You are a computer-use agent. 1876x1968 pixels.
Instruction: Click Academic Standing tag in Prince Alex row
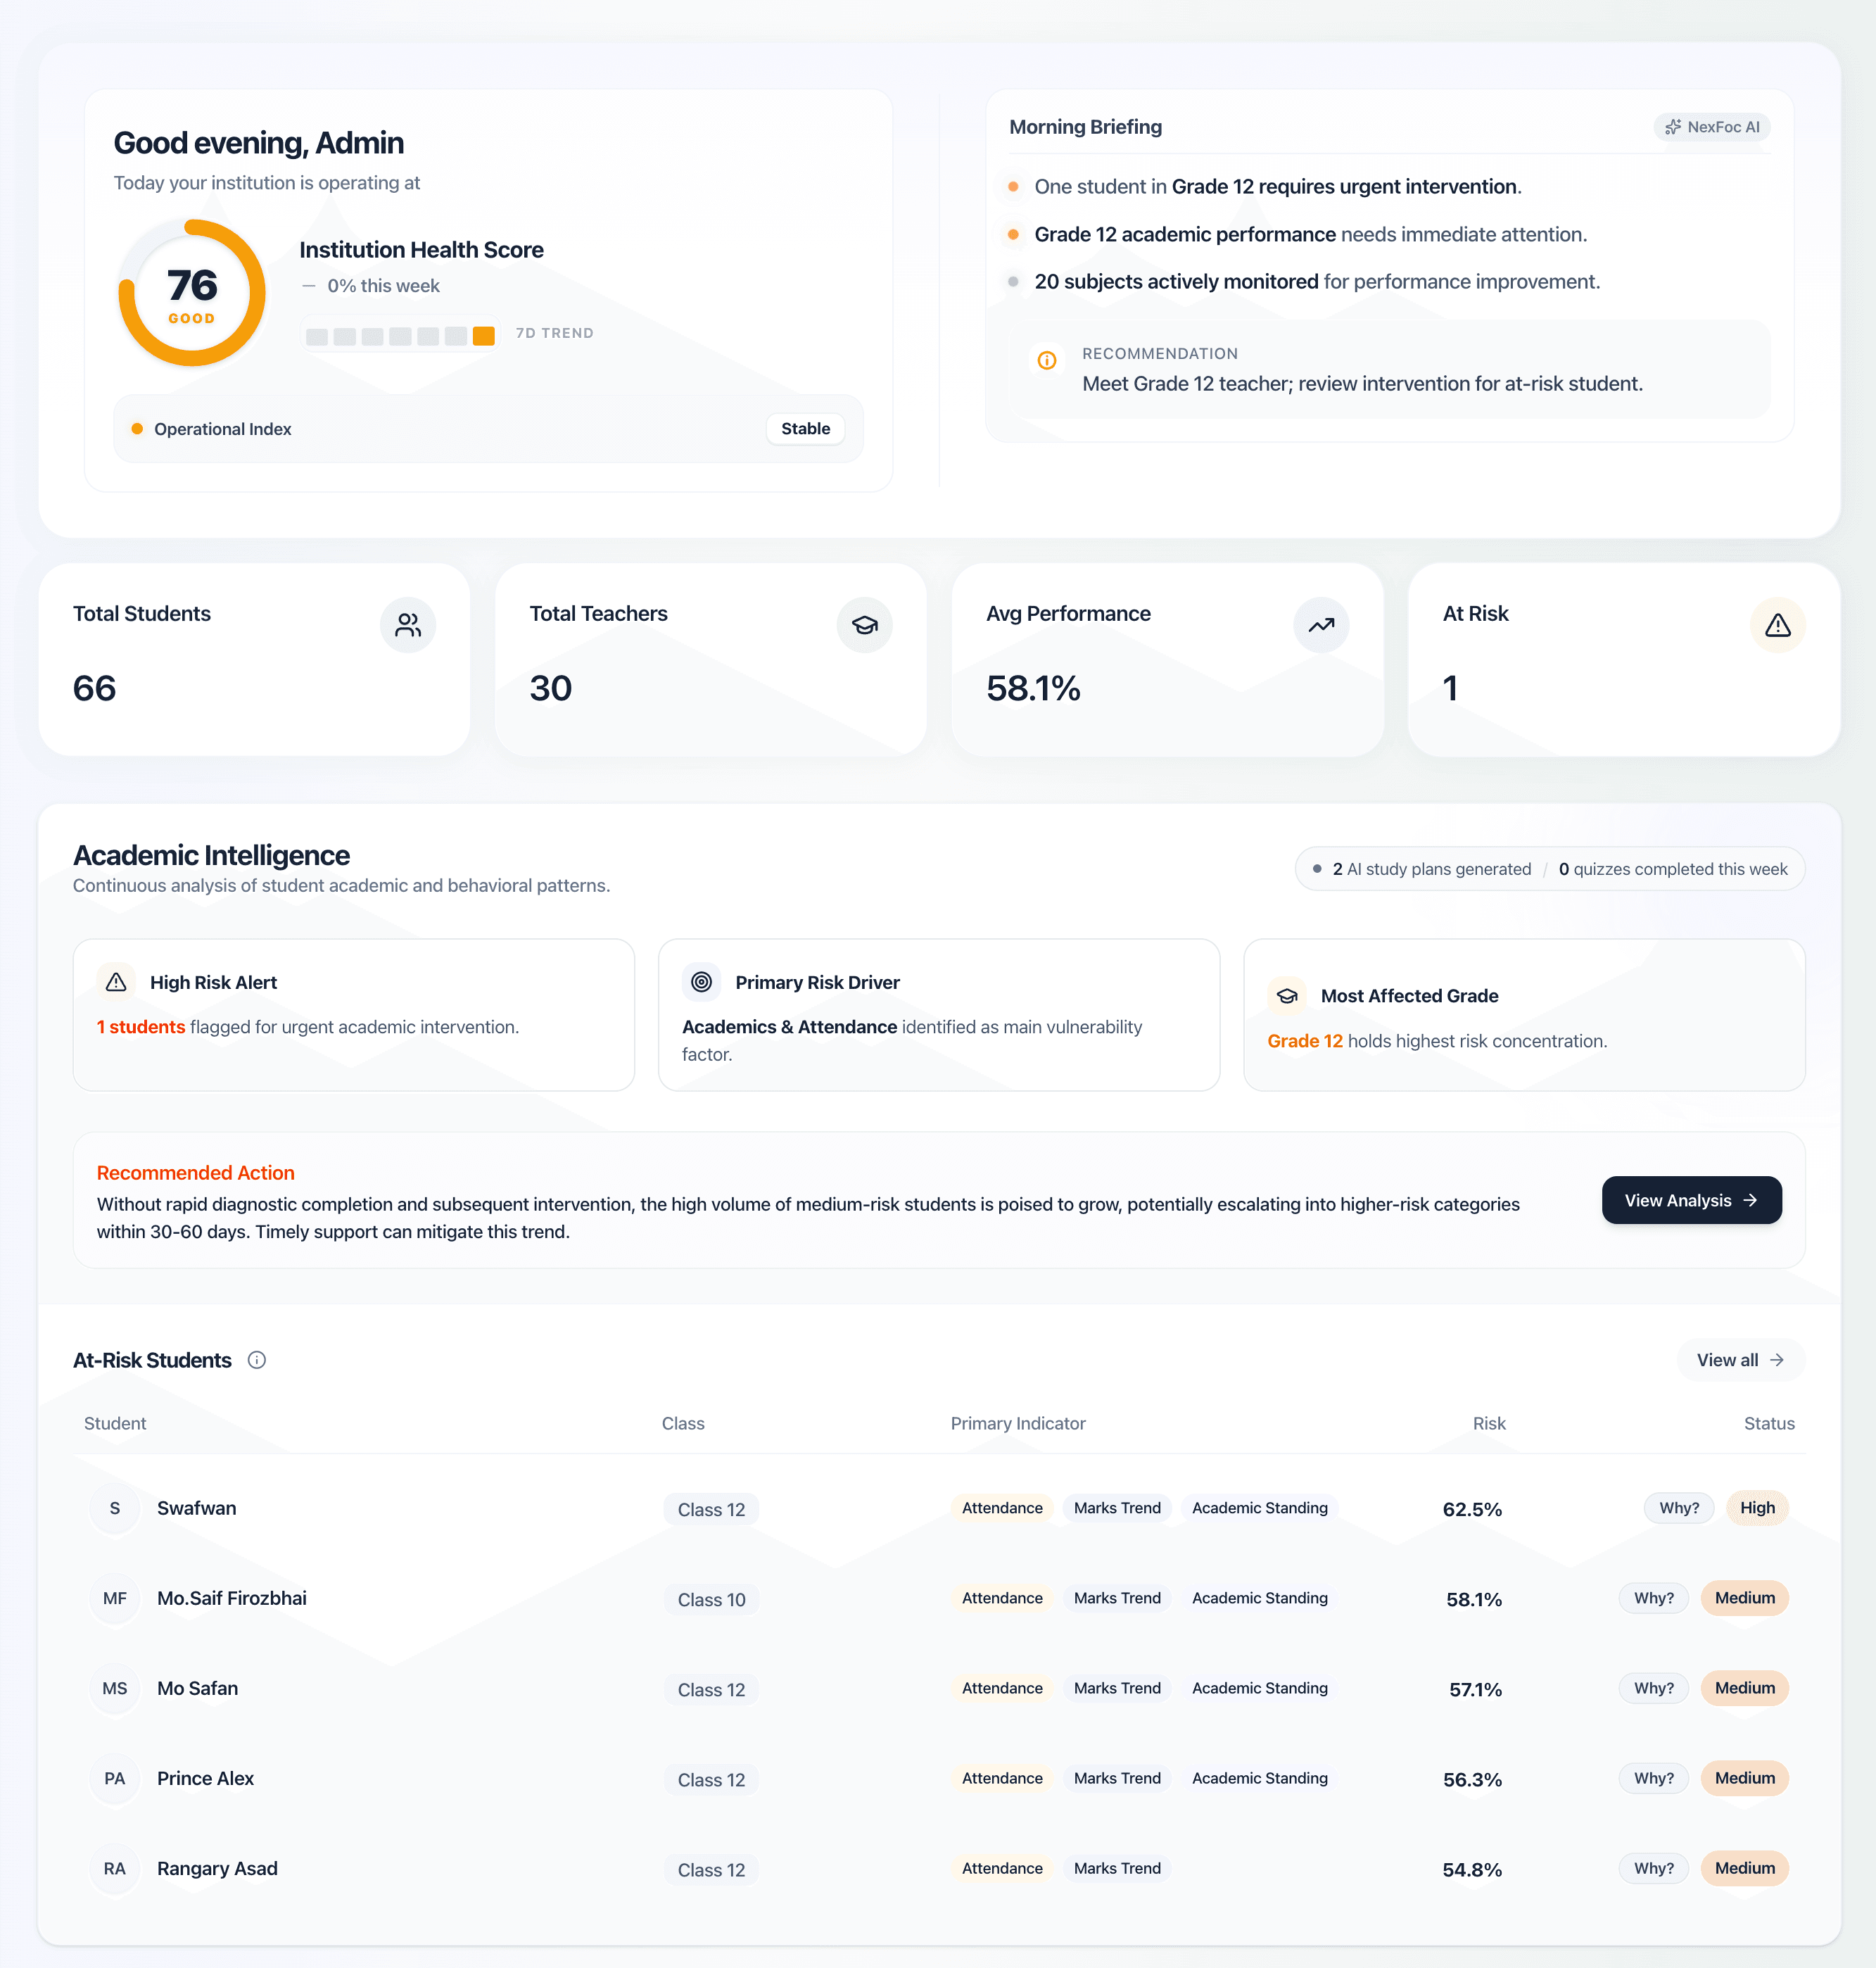(x=1260, y=1778)
